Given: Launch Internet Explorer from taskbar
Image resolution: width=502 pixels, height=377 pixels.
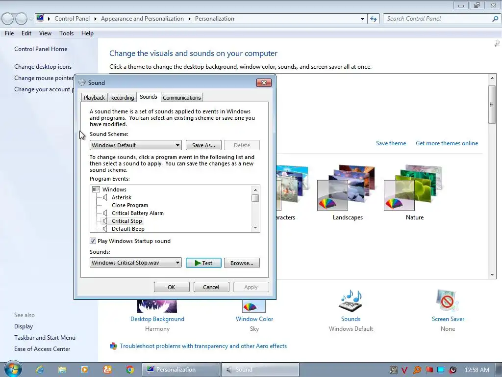Looking at the screenshot, I should click(40, 370).
